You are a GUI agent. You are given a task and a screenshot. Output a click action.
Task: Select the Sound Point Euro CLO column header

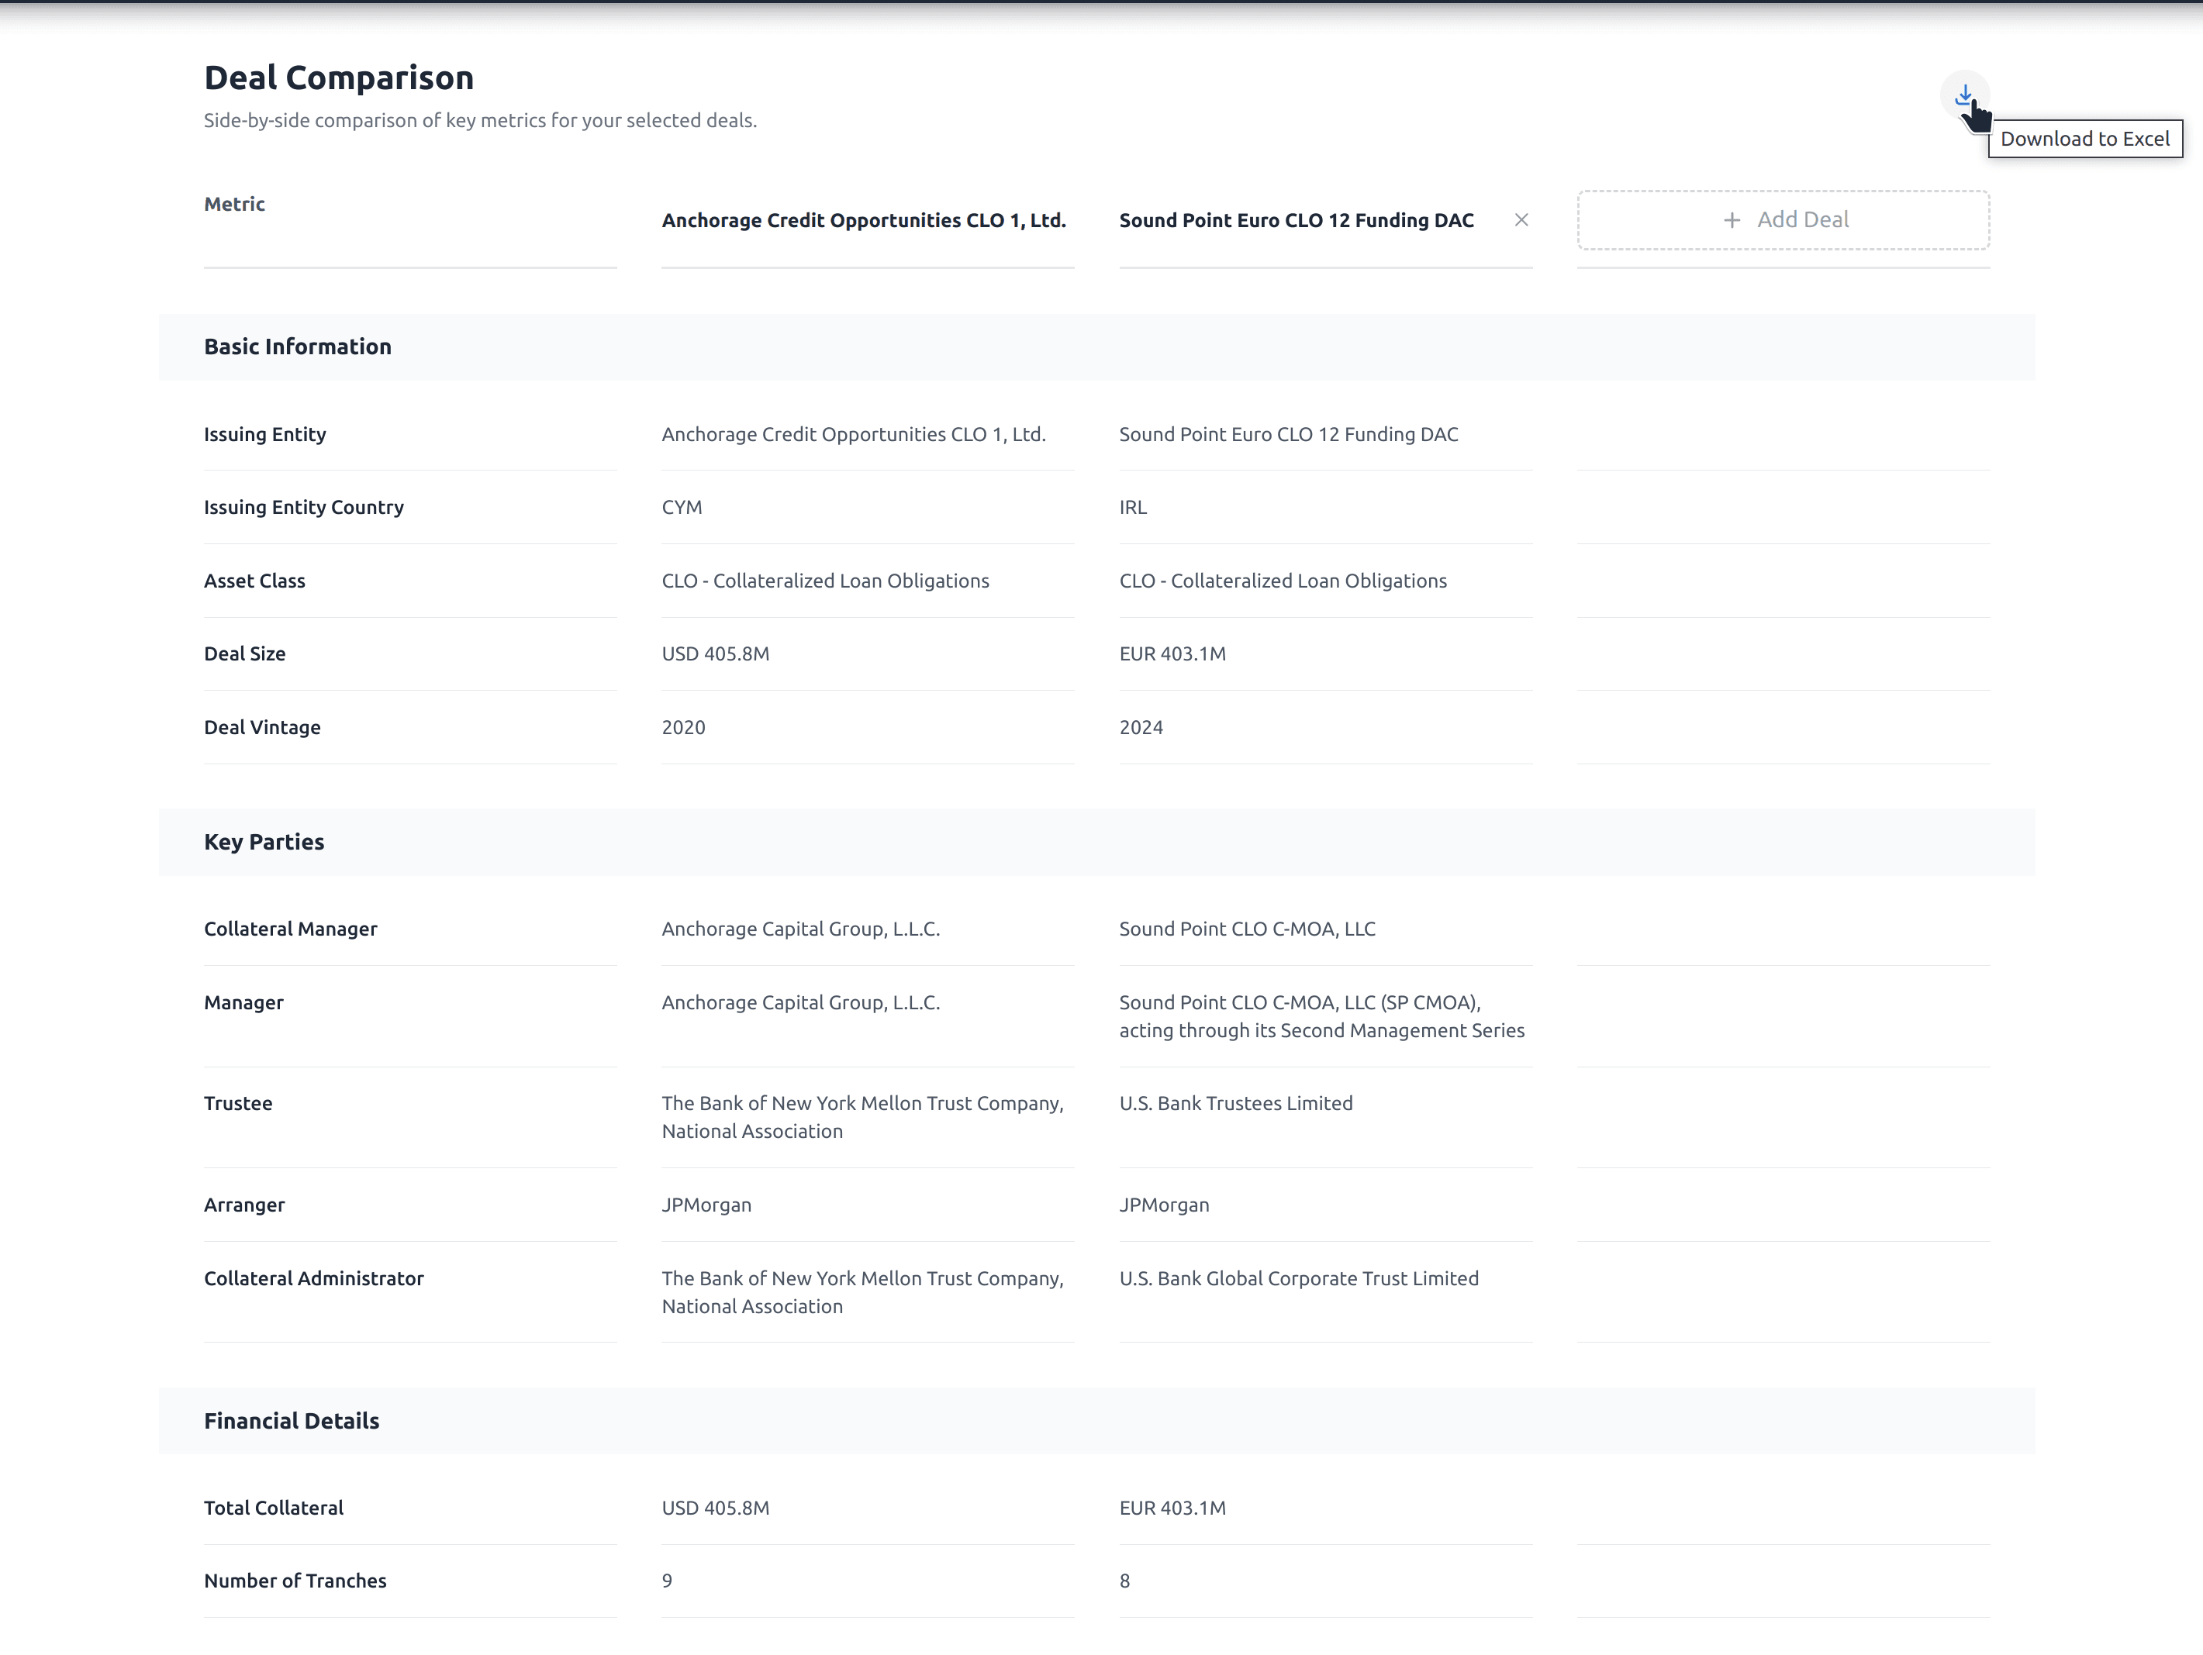point(1296,220)
